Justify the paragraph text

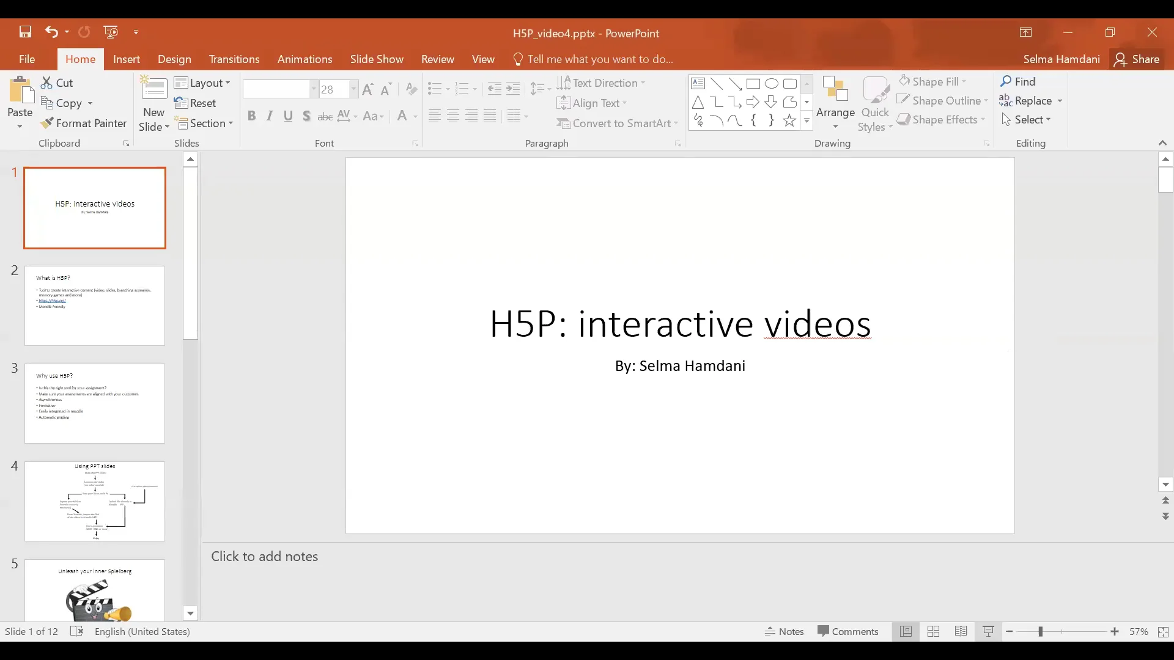pyautogui.click(x=490, y=116)
